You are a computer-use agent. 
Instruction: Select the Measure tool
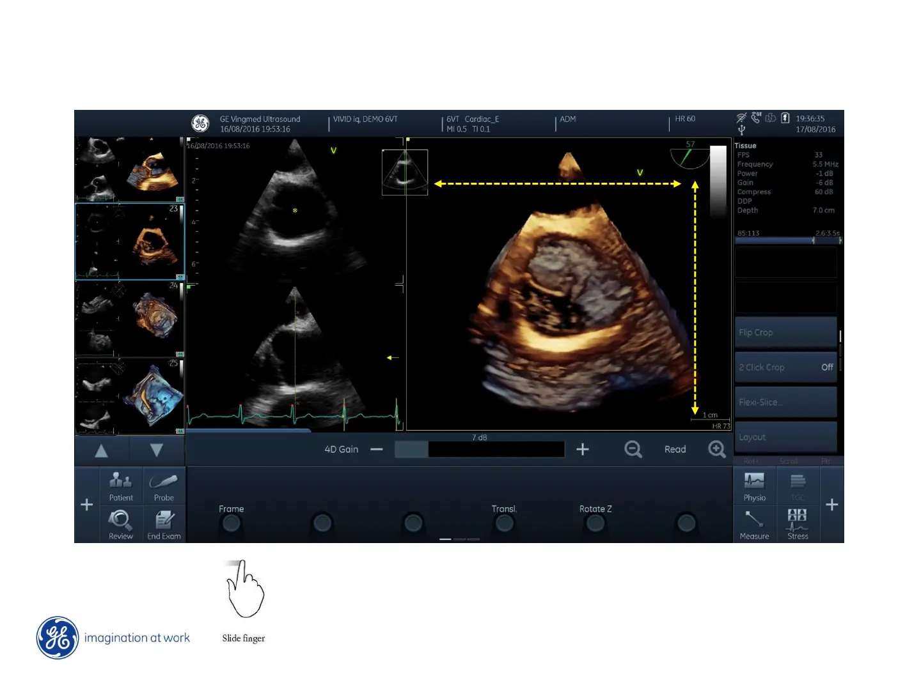(x=754, y=525)
